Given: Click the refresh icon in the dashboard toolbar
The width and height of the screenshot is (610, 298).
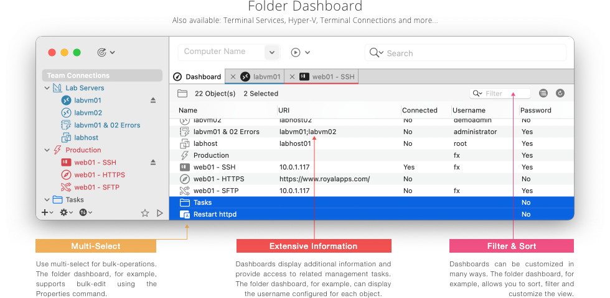Looking at the screenshot, I should [x=560, y=93].
